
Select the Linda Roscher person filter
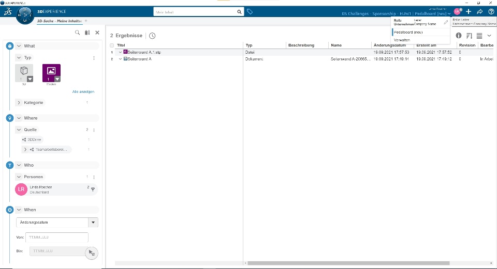[x=56, y=189]
